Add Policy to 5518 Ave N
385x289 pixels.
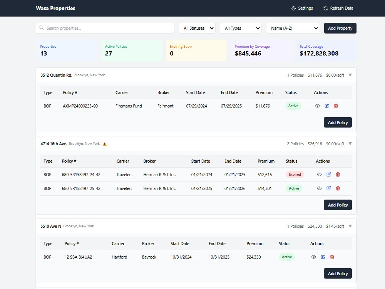338,274
